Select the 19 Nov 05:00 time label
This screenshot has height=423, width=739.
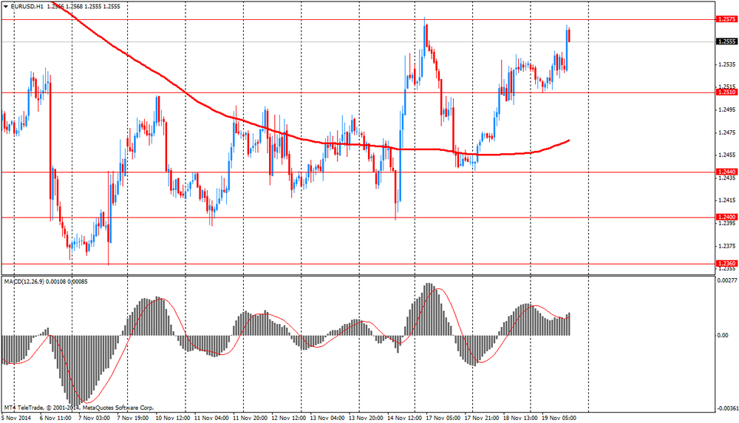pyautogui.click(x=559, y=418)
